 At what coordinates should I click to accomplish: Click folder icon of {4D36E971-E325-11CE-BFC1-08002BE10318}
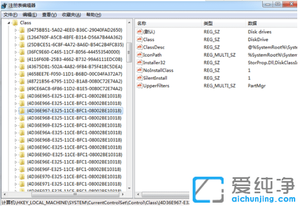[x=22, y=184]
